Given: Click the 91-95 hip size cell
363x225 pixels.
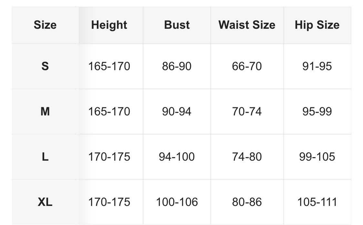Looking at the screenshot, I should (x=317, y=66).
